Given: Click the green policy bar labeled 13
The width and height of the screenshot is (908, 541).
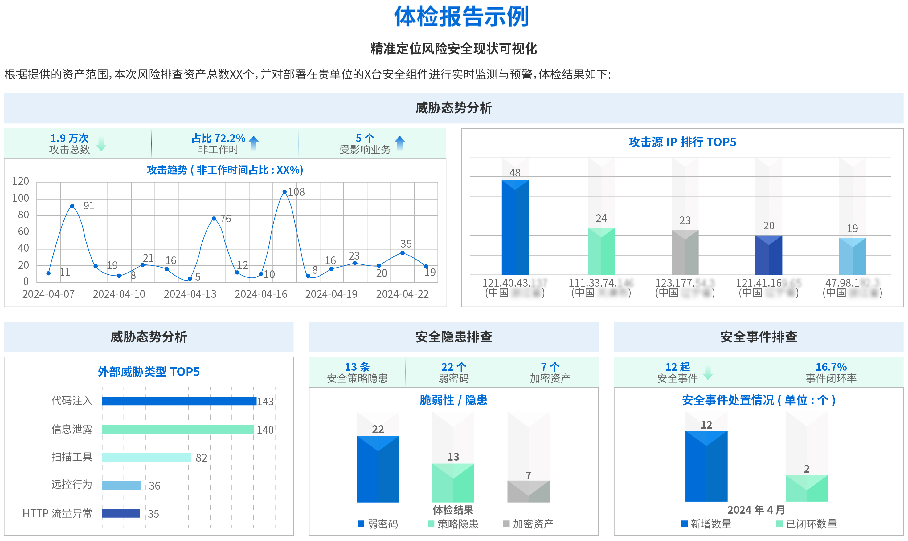Looking at the screenshot, I should point(453,483).
